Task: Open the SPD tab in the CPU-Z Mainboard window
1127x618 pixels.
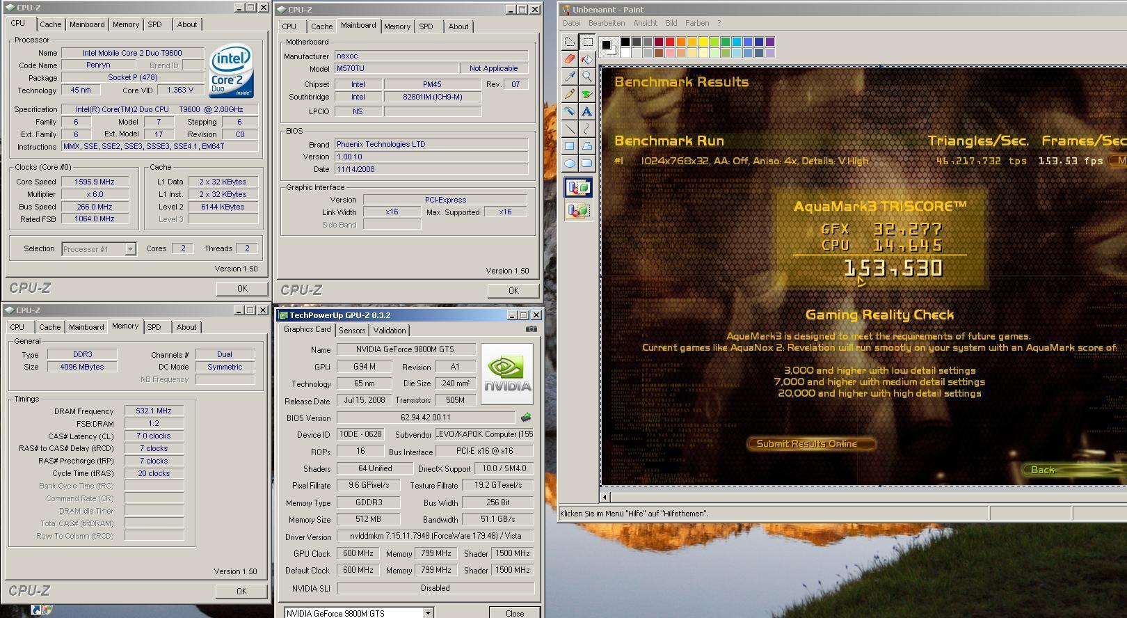Action: tap(426, 26)
